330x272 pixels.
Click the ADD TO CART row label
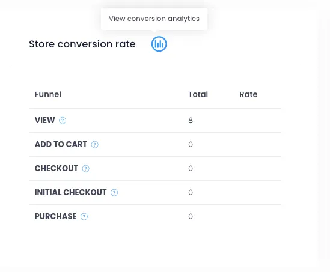[61, 144]
